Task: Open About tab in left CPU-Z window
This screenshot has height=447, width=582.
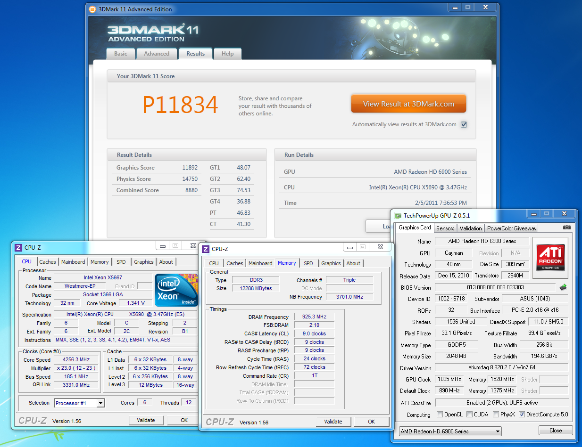Action: 166,262
